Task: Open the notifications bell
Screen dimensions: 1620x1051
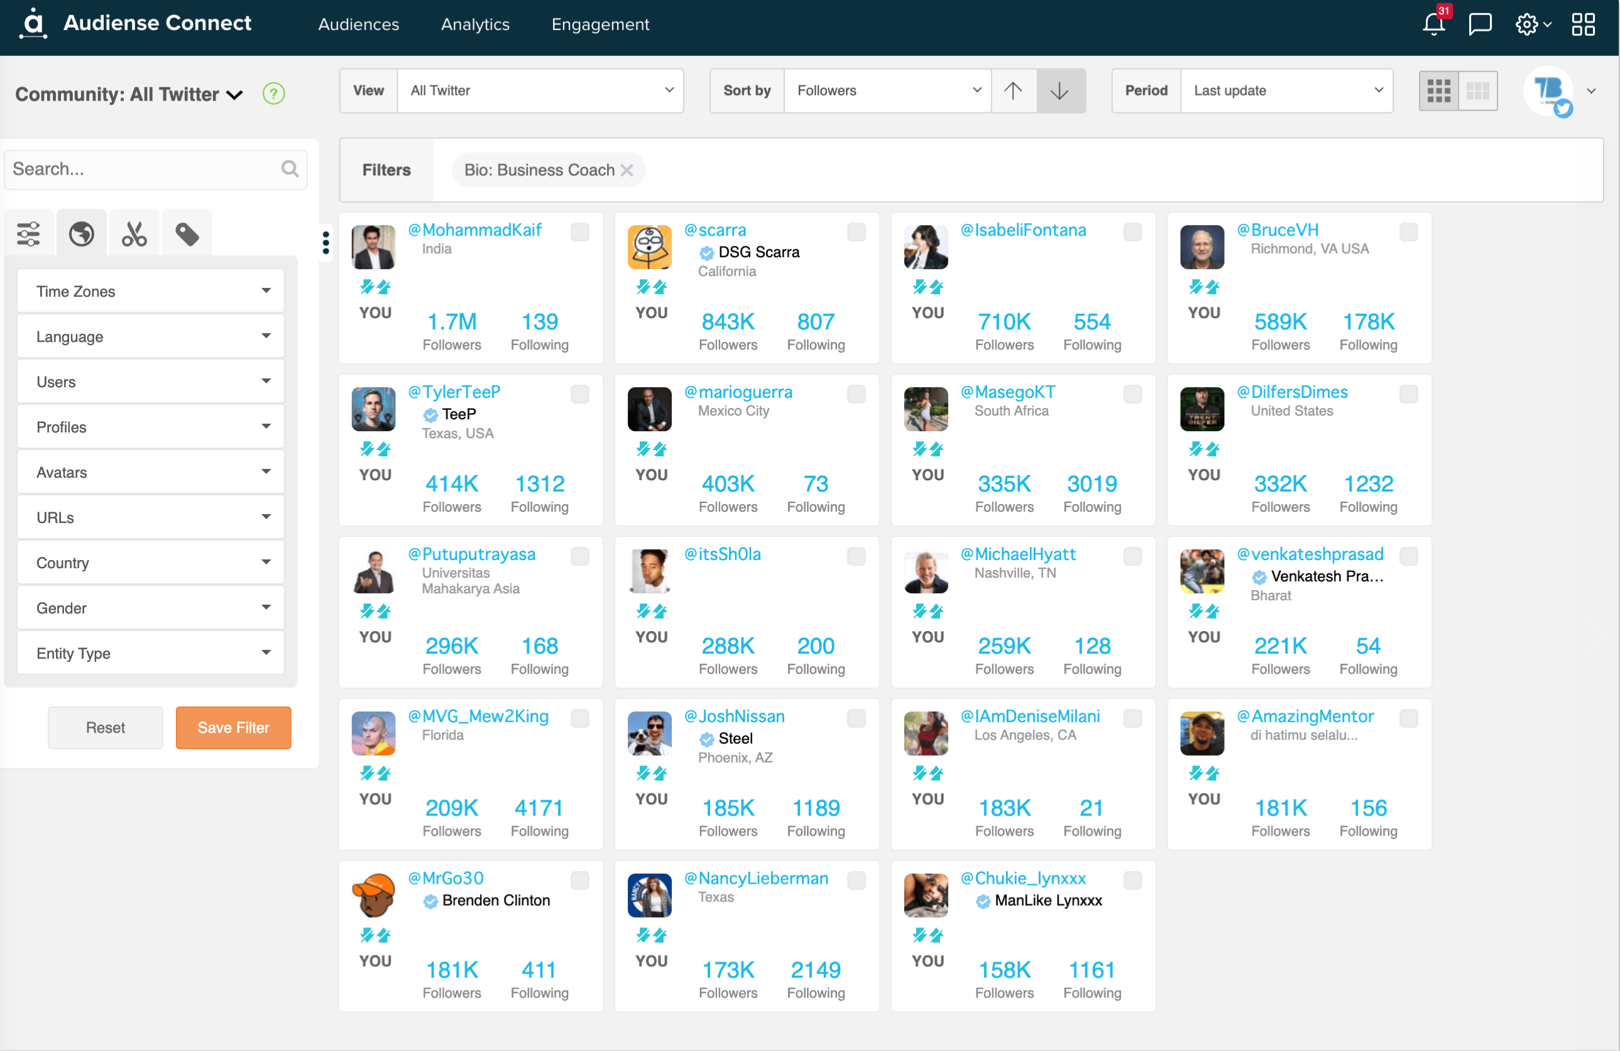Action: point(1434,24)
